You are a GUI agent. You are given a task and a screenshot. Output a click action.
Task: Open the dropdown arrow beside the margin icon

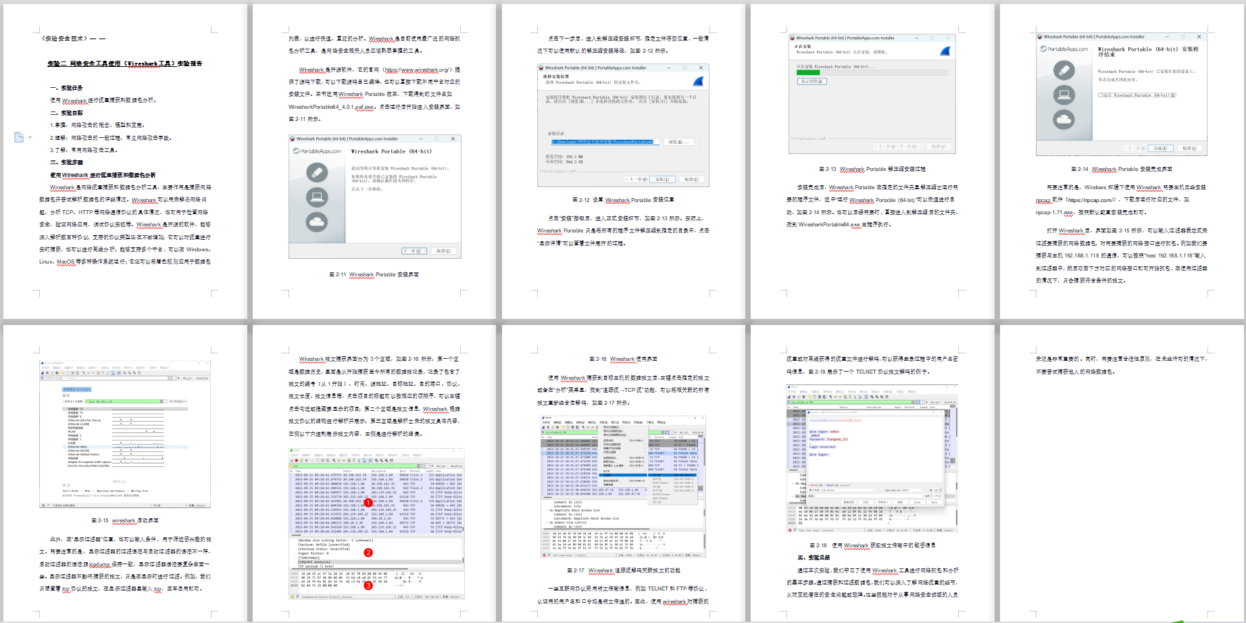click(x=30, y=138)
